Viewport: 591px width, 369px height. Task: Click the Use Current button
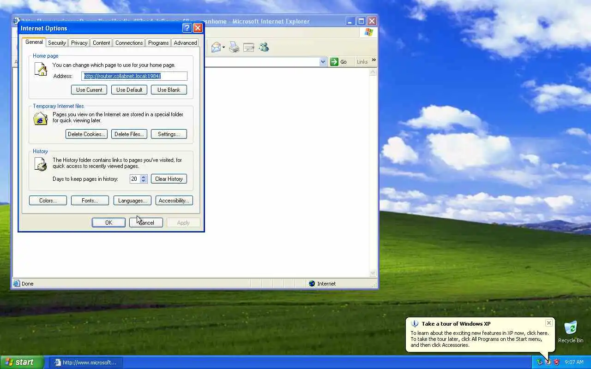tap(89, 90)
